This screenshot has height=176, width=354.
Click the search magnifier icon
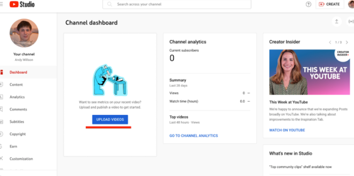109,4
